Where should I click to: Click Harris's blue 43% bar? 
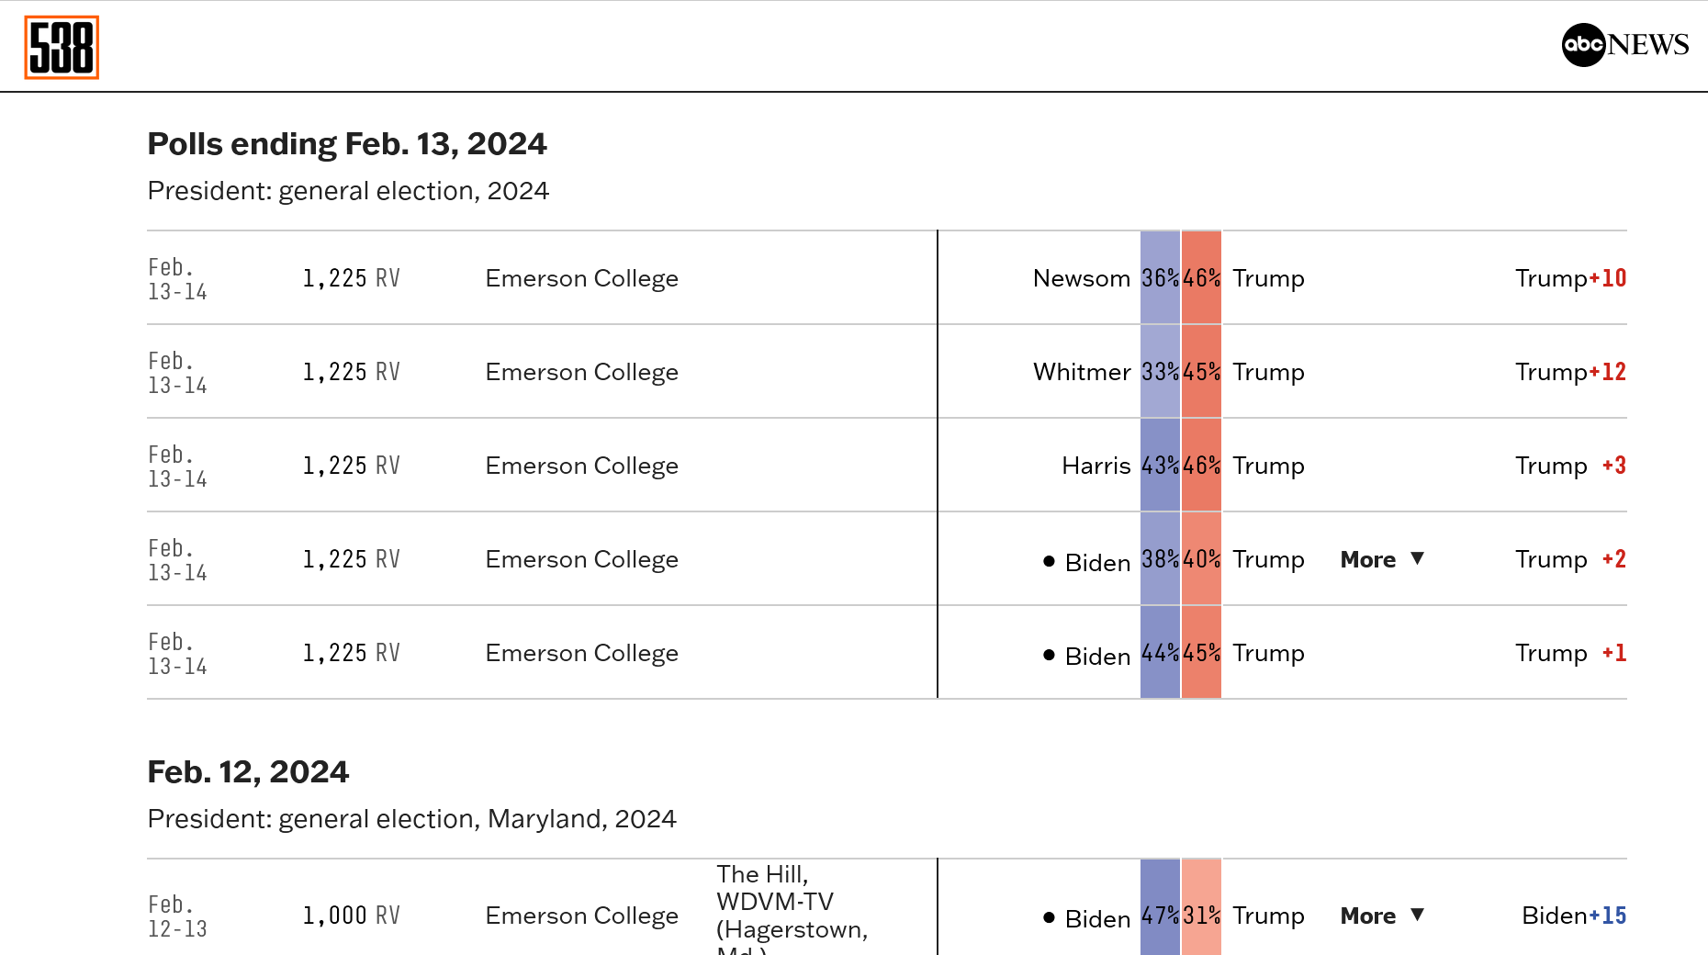tap(1160, 465)
